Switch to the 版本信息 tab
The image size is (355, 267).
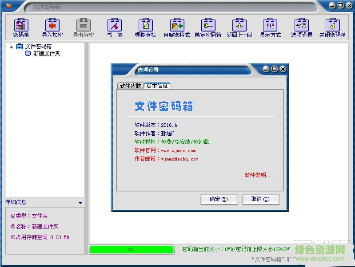coord(157,86)
